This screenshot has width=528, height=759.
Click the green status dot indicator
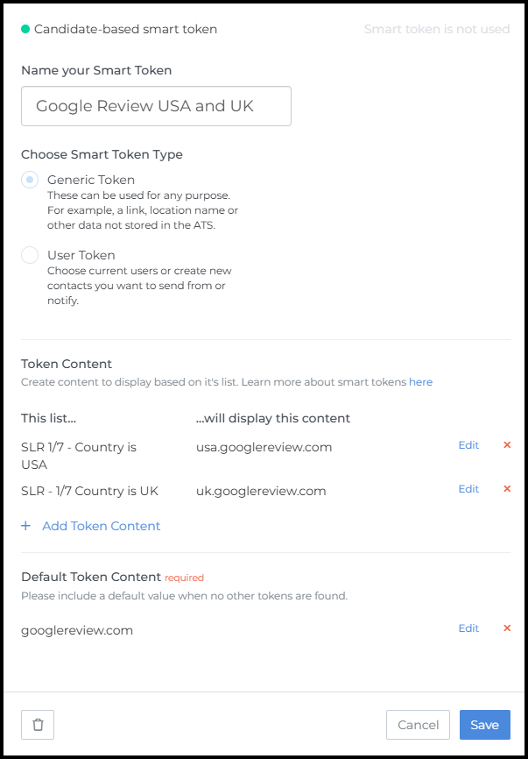point(24,29)
